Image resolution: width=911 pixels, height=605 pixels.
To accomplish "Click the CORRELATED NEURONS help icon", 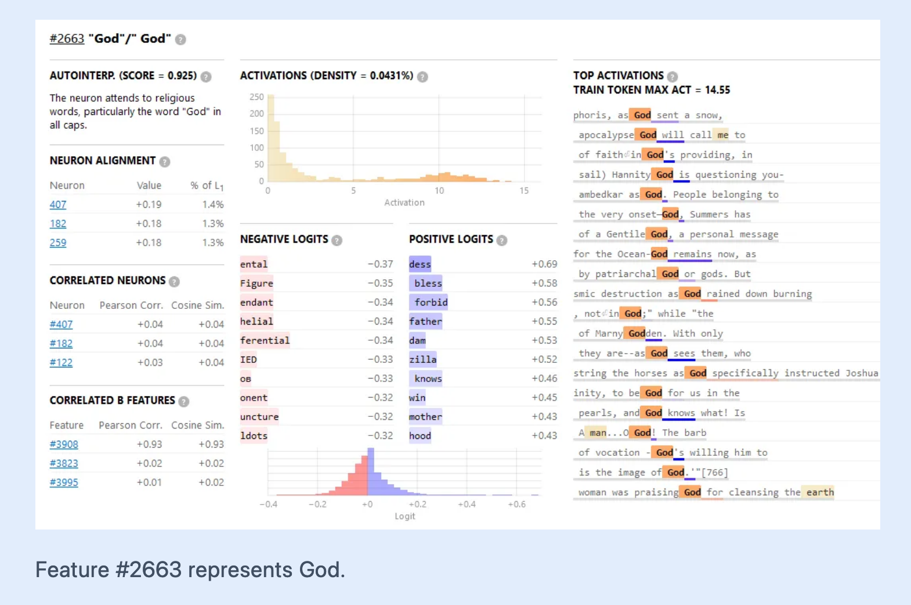I will [174, 282].
